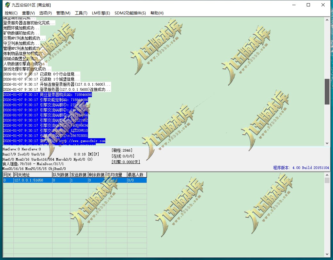Open the 控制(C) menu
This screenshot has height=260, width=333.
pyautogui.click(x=11, y=13)
